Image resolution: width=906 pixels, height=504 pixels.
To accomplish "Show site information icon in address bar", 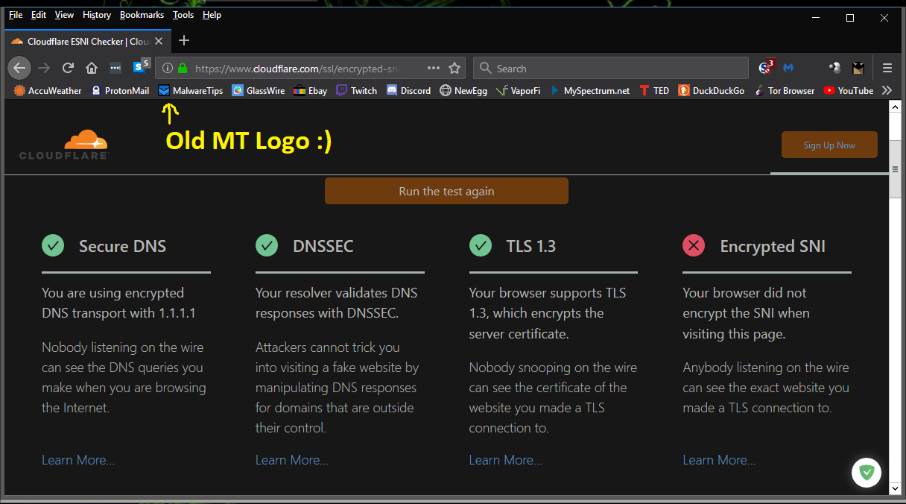I will (x=168, y=68).
